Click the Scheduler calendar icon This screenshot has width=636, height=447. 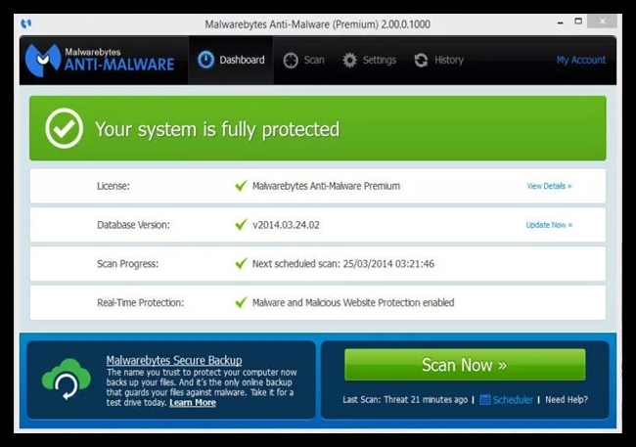point(484,399)
